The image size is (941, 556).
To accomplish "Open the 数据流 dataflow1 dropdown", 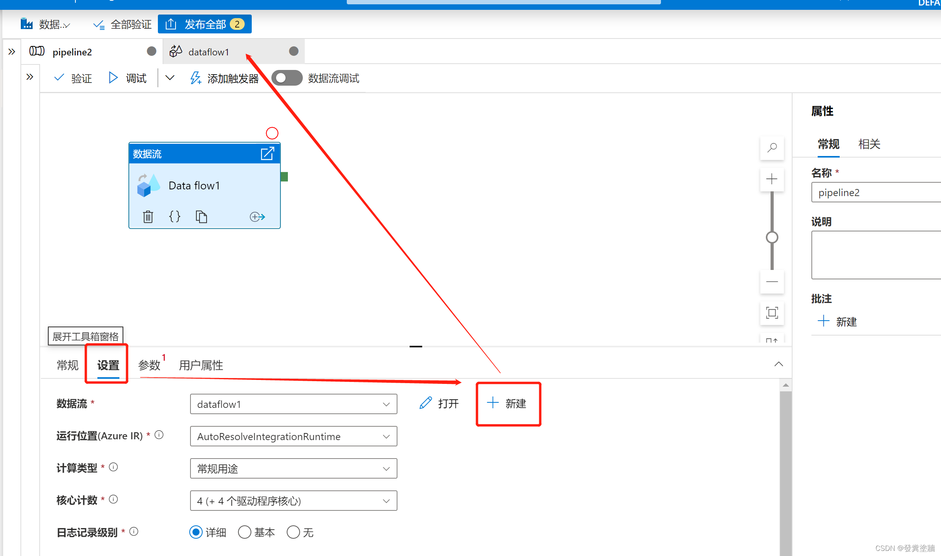I will tap(293, 404).
